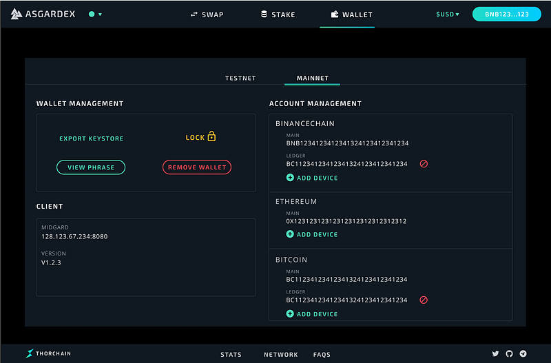Click the stake coins icon
The height and width of the screenshot is (363, 551).
[264, 14]
